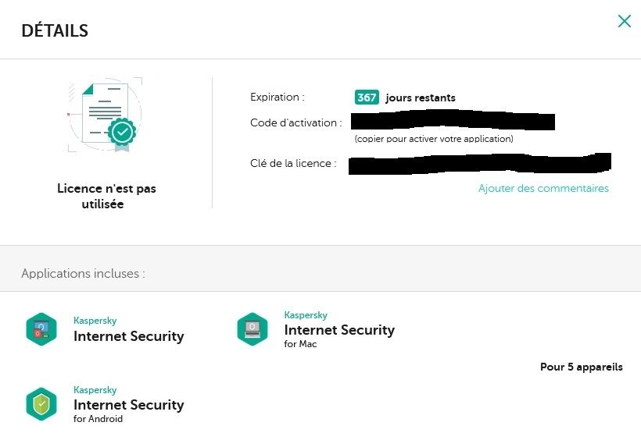Open the Ajouter des commentaires link
Viewport: 641px width, 440px height.
pos(543,188)
